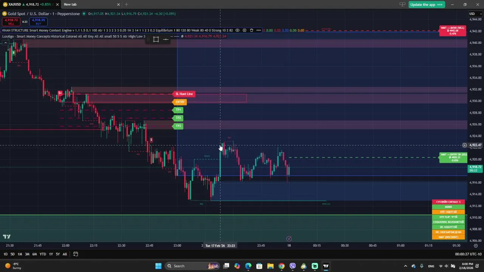Open the go to date calendar icon

(75, 254)
